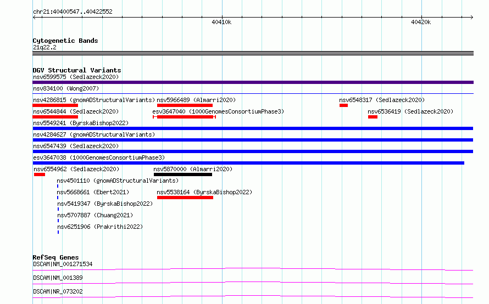Click the RefSeq Genes track title

tap(55, 257)
